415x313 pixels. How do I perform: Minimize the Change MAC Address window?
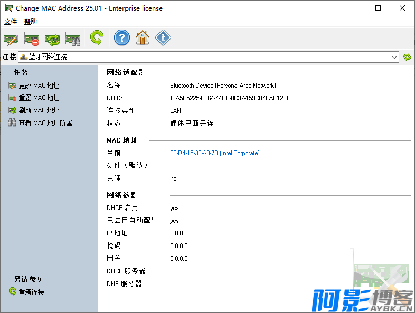[354, 8]
